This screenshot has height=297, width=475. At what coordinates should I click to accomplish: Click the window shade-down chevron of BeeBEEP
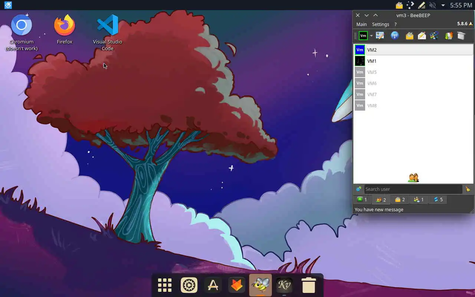(x=367, y=15)
